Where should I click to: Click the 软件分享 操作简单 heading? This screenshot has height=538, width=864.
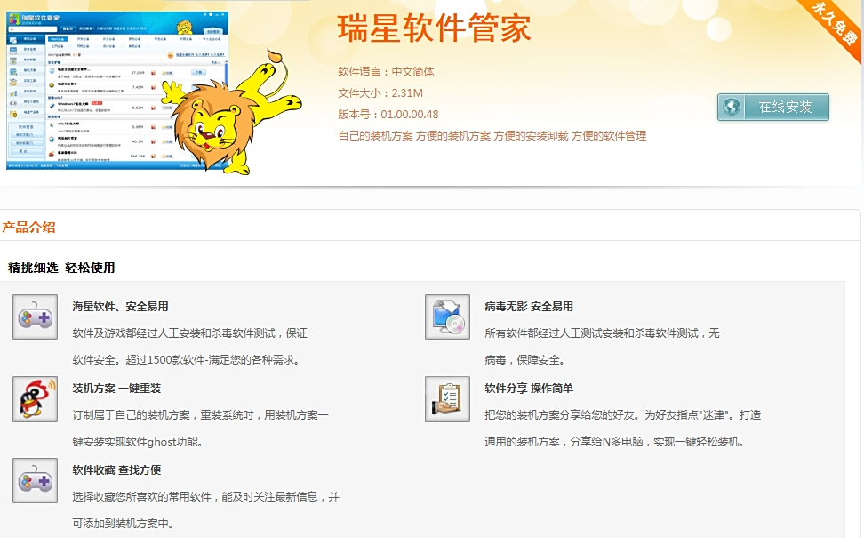coord(529,388)
